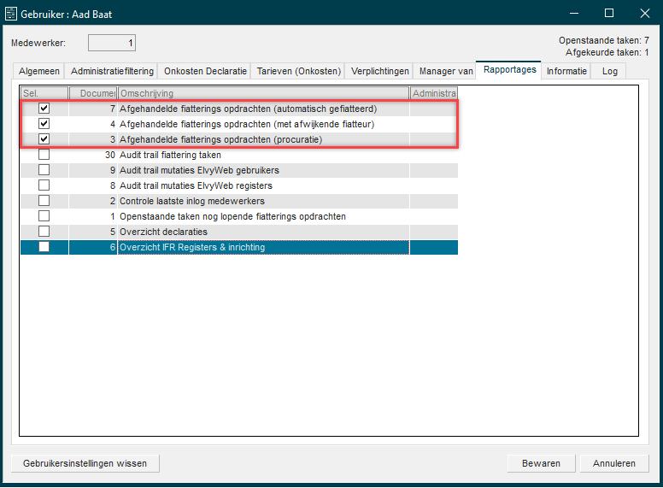Click the Bewaren button

coord(541,463)
